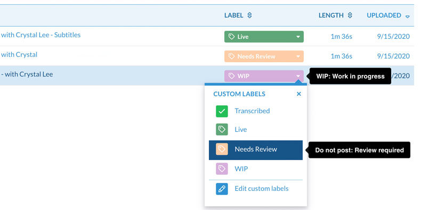Open the 'with Crystal' file link
The width and height of the screenshot is (421, 210).
(19, 55)
